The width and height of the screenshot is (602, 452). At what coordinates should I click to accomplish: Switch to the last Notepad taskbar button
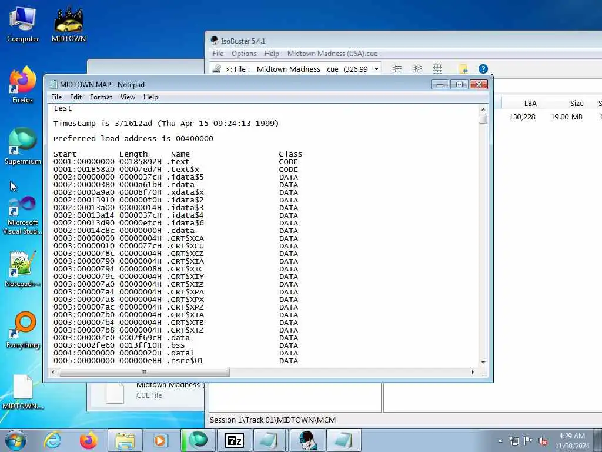click(x=343, y=440)
